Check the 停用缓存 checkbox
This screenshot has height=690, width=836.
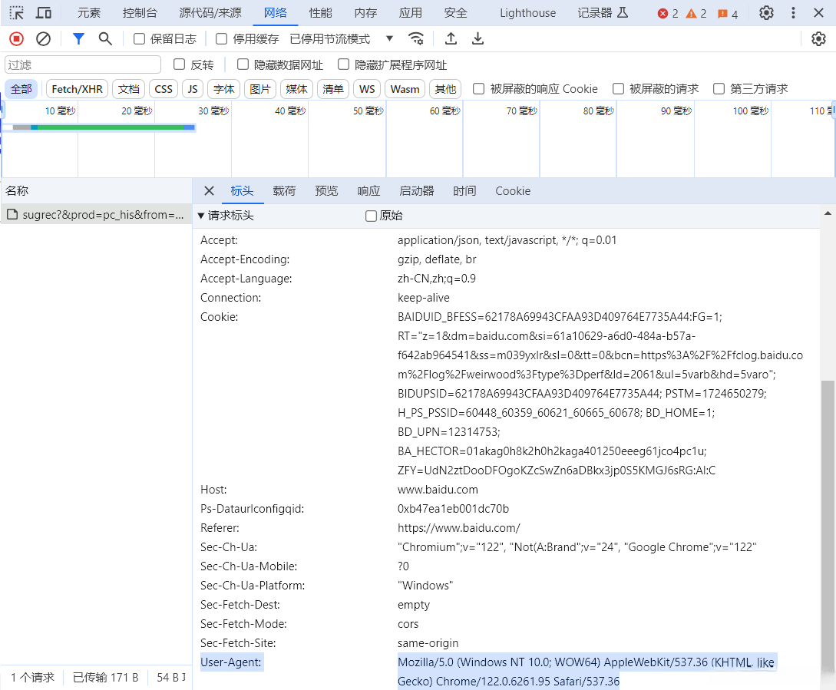click(x=221, y=39)
